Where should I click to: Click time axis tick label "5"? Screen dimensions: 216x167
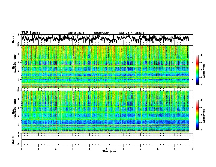tap(107, 149)
